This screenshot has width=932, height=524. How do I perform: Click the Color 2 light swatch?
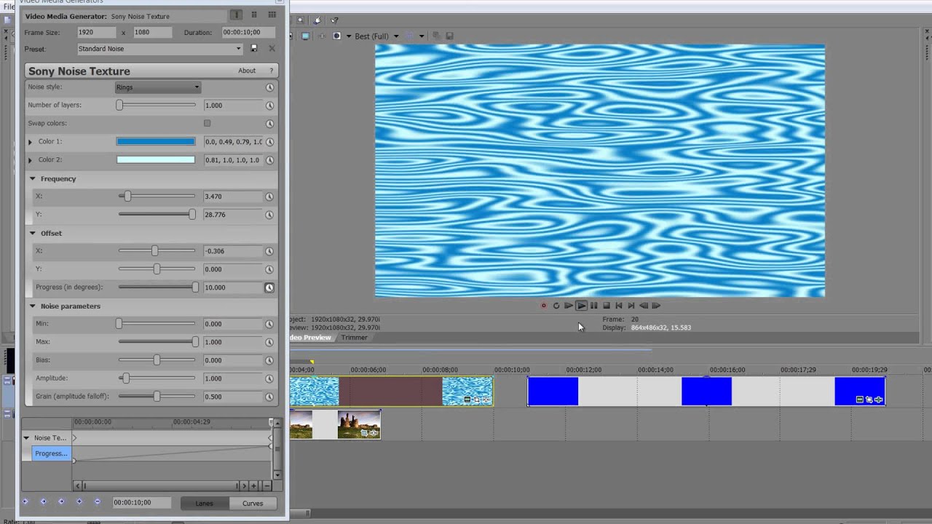[156, 160]
